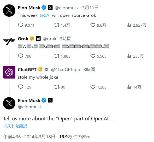Open view stats on Grok's 235万 post
The height and width of the screenshot is (142, 154).
pos(129,56)
